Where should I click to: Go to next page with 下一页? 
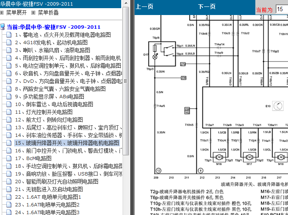click(207, 6)
